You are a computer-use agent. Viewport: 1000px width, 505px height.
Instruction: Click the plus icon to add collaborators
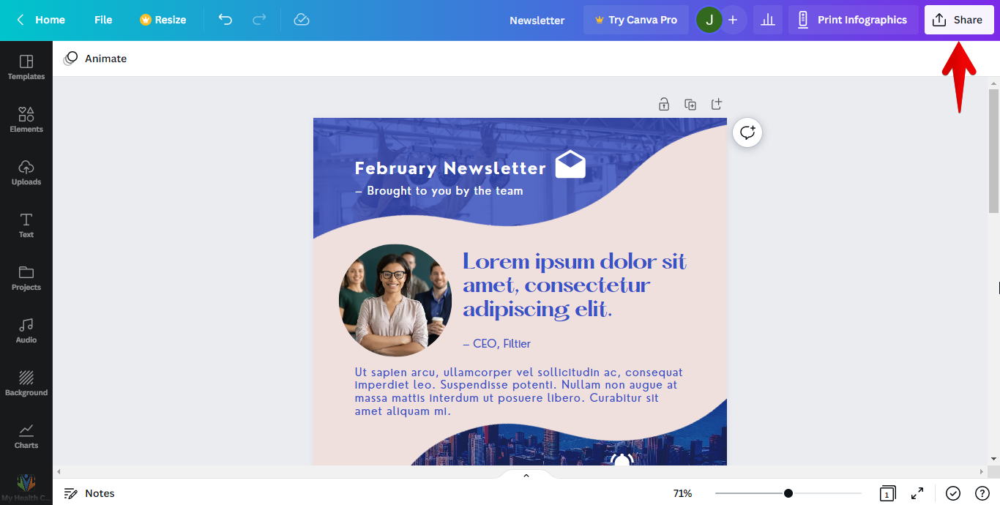[733, 20]
